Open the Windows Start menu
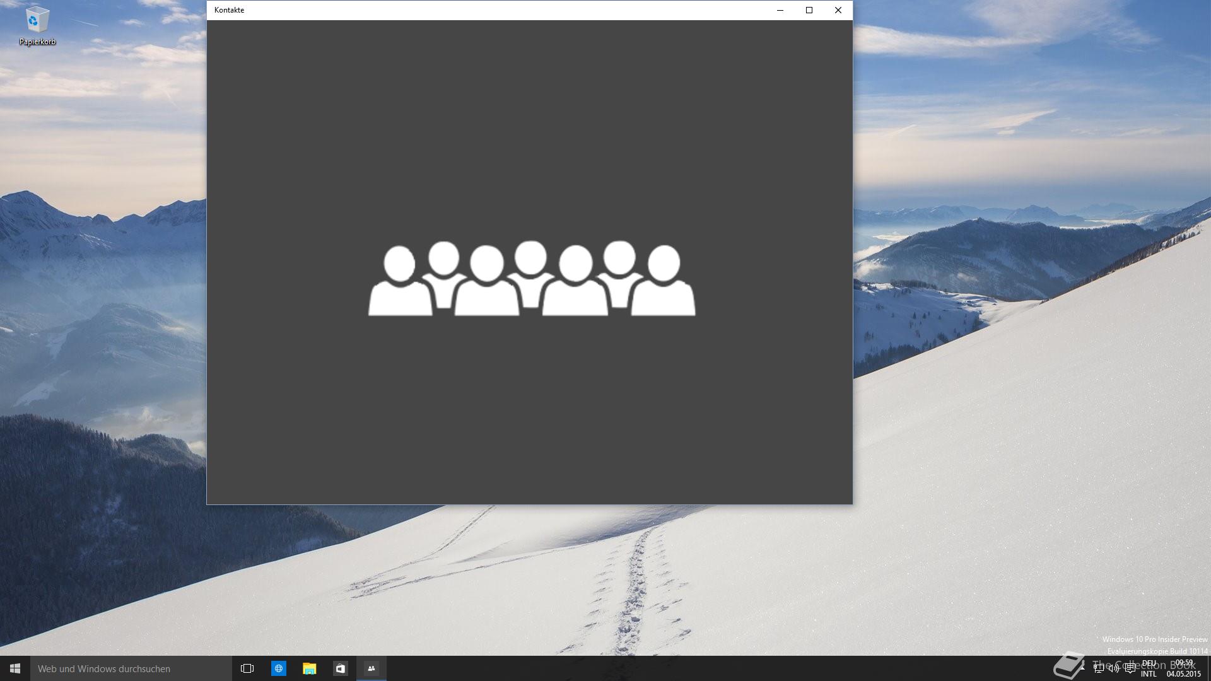This screenshot has height=681, width=1211. [x=15, y=668]
